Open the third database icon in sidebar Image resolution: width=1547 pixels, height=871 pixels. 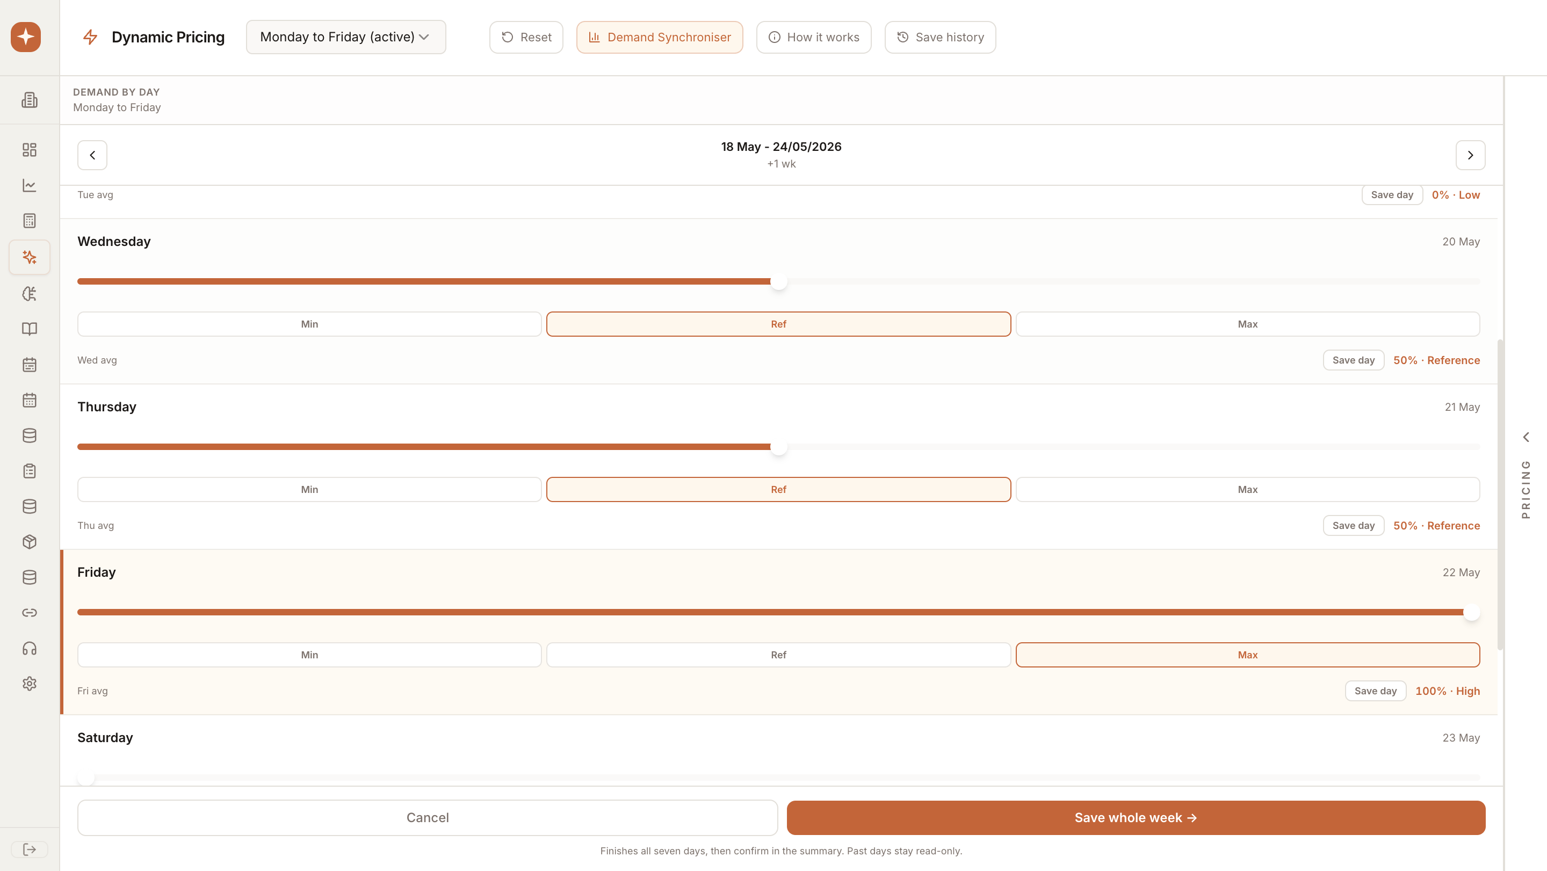click(30, 577)
